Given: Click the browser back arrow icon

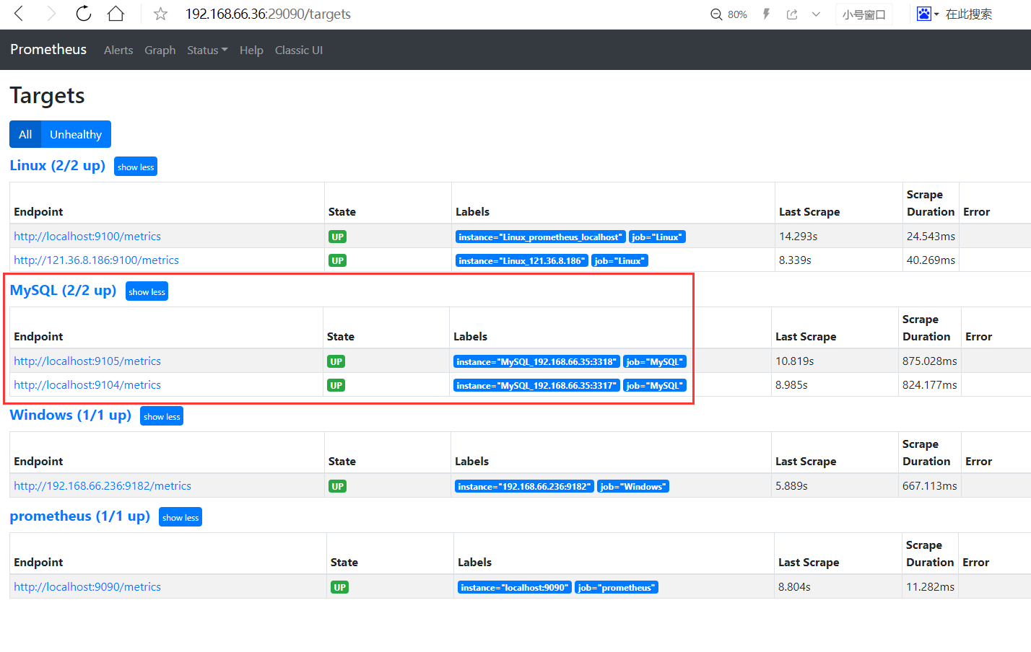Looking at the screenshot, I should [19, 14].
